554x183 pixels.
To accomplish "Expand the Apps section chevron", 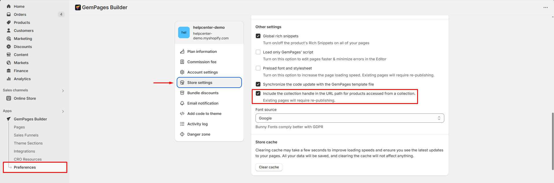I will click(63, 111).
